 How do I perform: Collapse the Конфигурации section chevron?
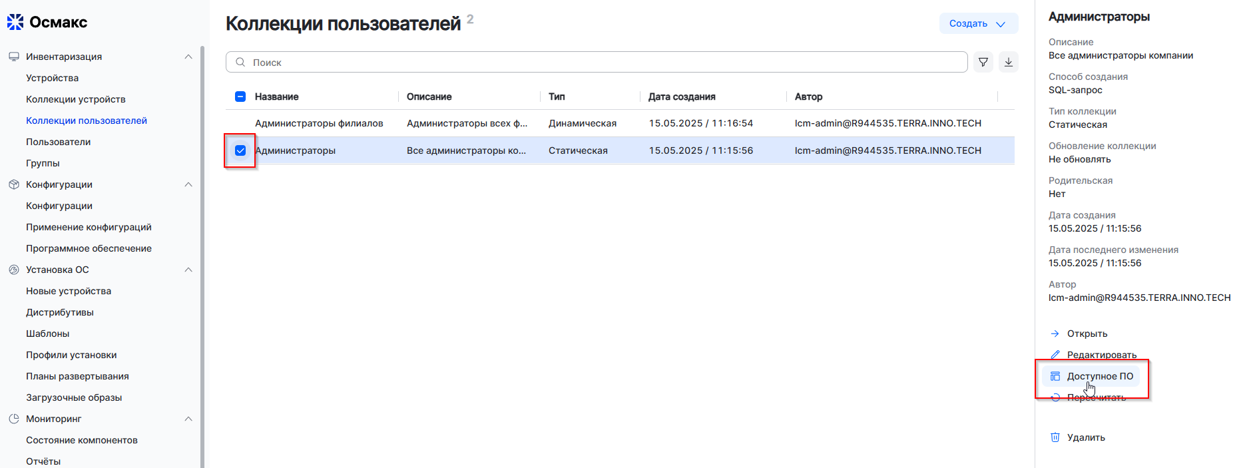pyautogui.click(x=188, y=184)
